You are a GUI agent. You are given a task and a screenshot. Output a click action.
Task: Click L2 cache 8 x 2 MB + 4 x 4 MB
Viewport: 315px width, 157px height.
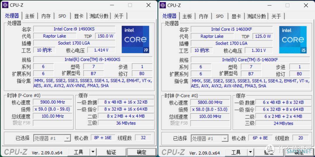click(x=126, y=116)
